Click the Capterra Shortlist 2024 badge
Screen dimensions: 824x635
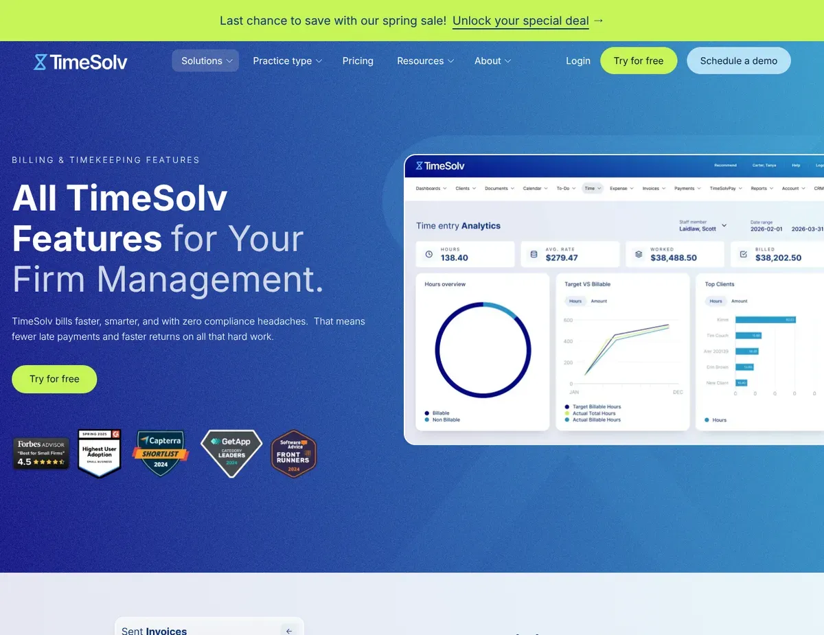tap(160, 453)
